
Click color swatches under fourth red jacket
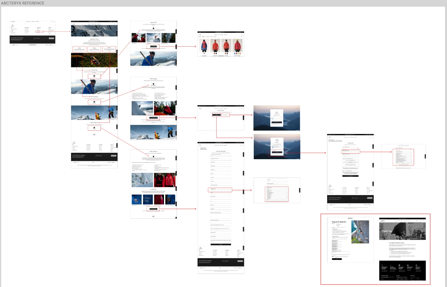237,53
